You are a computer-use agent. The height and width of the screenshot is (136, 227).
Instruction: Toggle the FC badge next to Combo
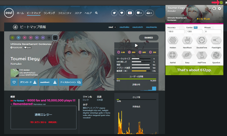coord(196,27)
